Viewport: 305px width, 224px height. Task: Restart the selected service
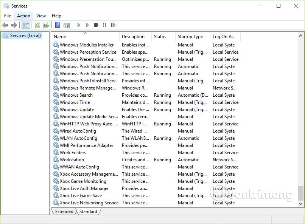(113, 25)
